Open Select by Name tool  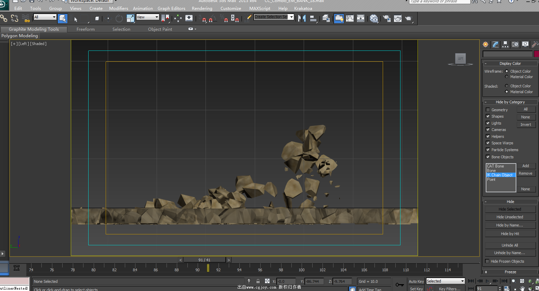(74, 18)
